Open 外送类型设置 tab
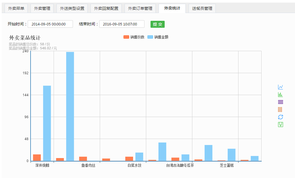The image size is (295, 178). click(72, 8)
